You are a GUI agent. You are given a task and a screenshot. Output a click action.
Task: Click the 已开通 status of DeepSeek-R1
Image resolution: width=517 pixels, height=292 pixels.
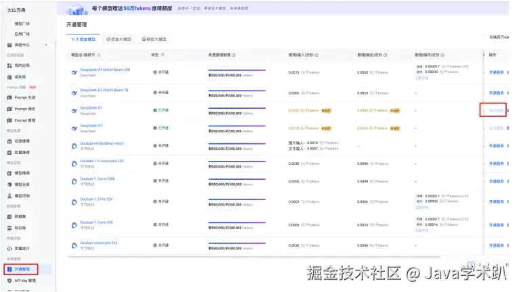[x=161, y=110]
